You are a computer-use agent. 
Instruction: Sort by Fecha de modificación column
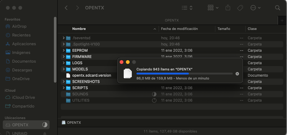click(x=179, y=29)
